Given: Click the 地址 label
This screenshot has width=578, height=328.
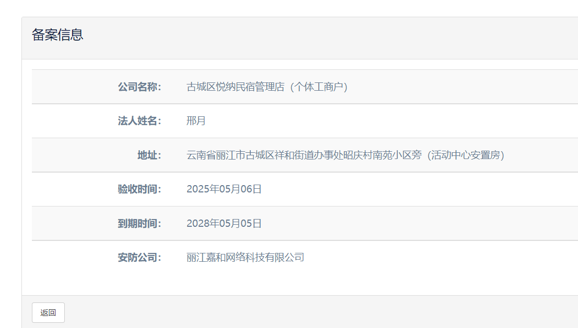Looking at the screenshot, I should [149, 155].
